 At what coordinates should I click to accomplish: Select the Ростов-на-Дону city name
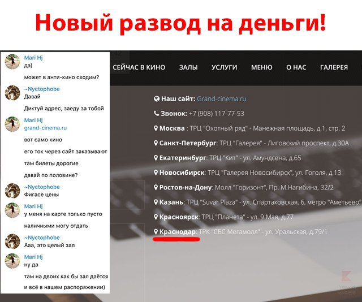pos(186,188)
